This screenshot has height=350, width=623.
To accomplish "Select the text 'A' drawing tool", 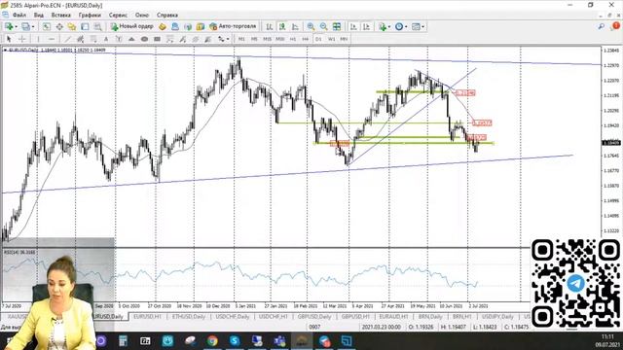I will pyautogui.click(x=106, y=39).
